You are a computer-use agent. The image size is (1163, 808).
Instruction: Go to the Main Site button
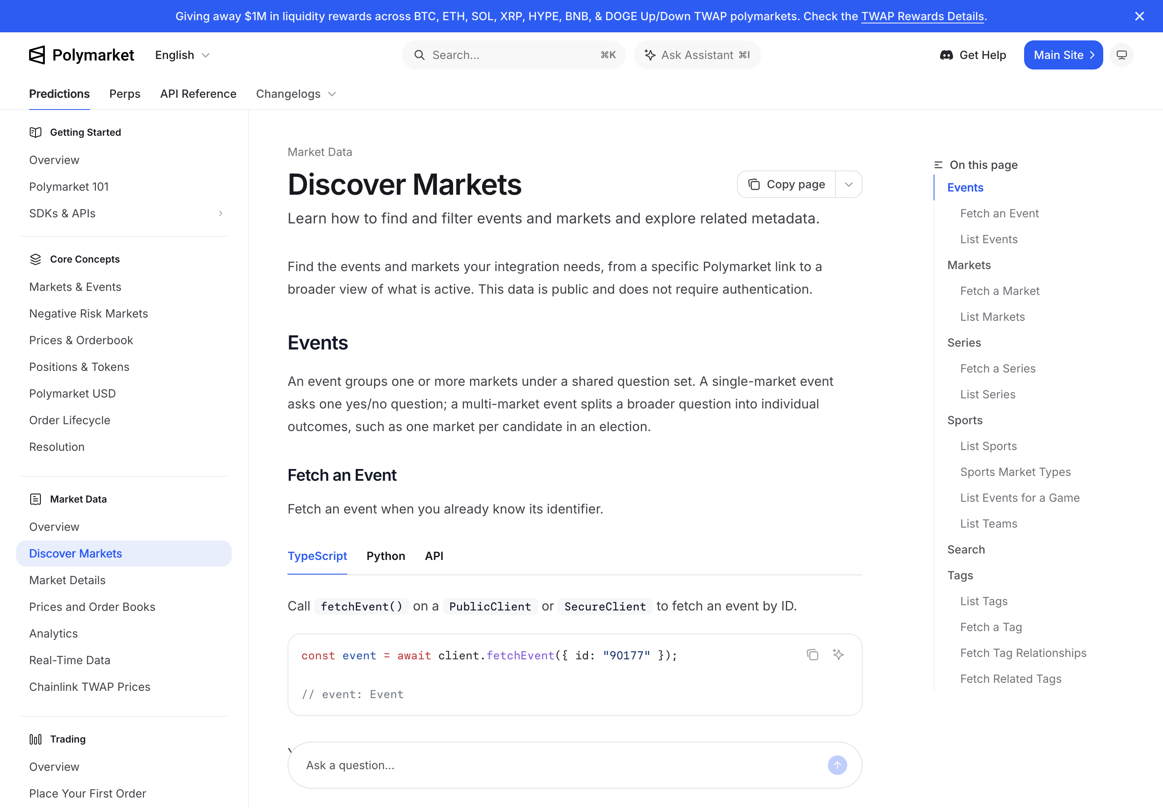(x=1063, y=55)
